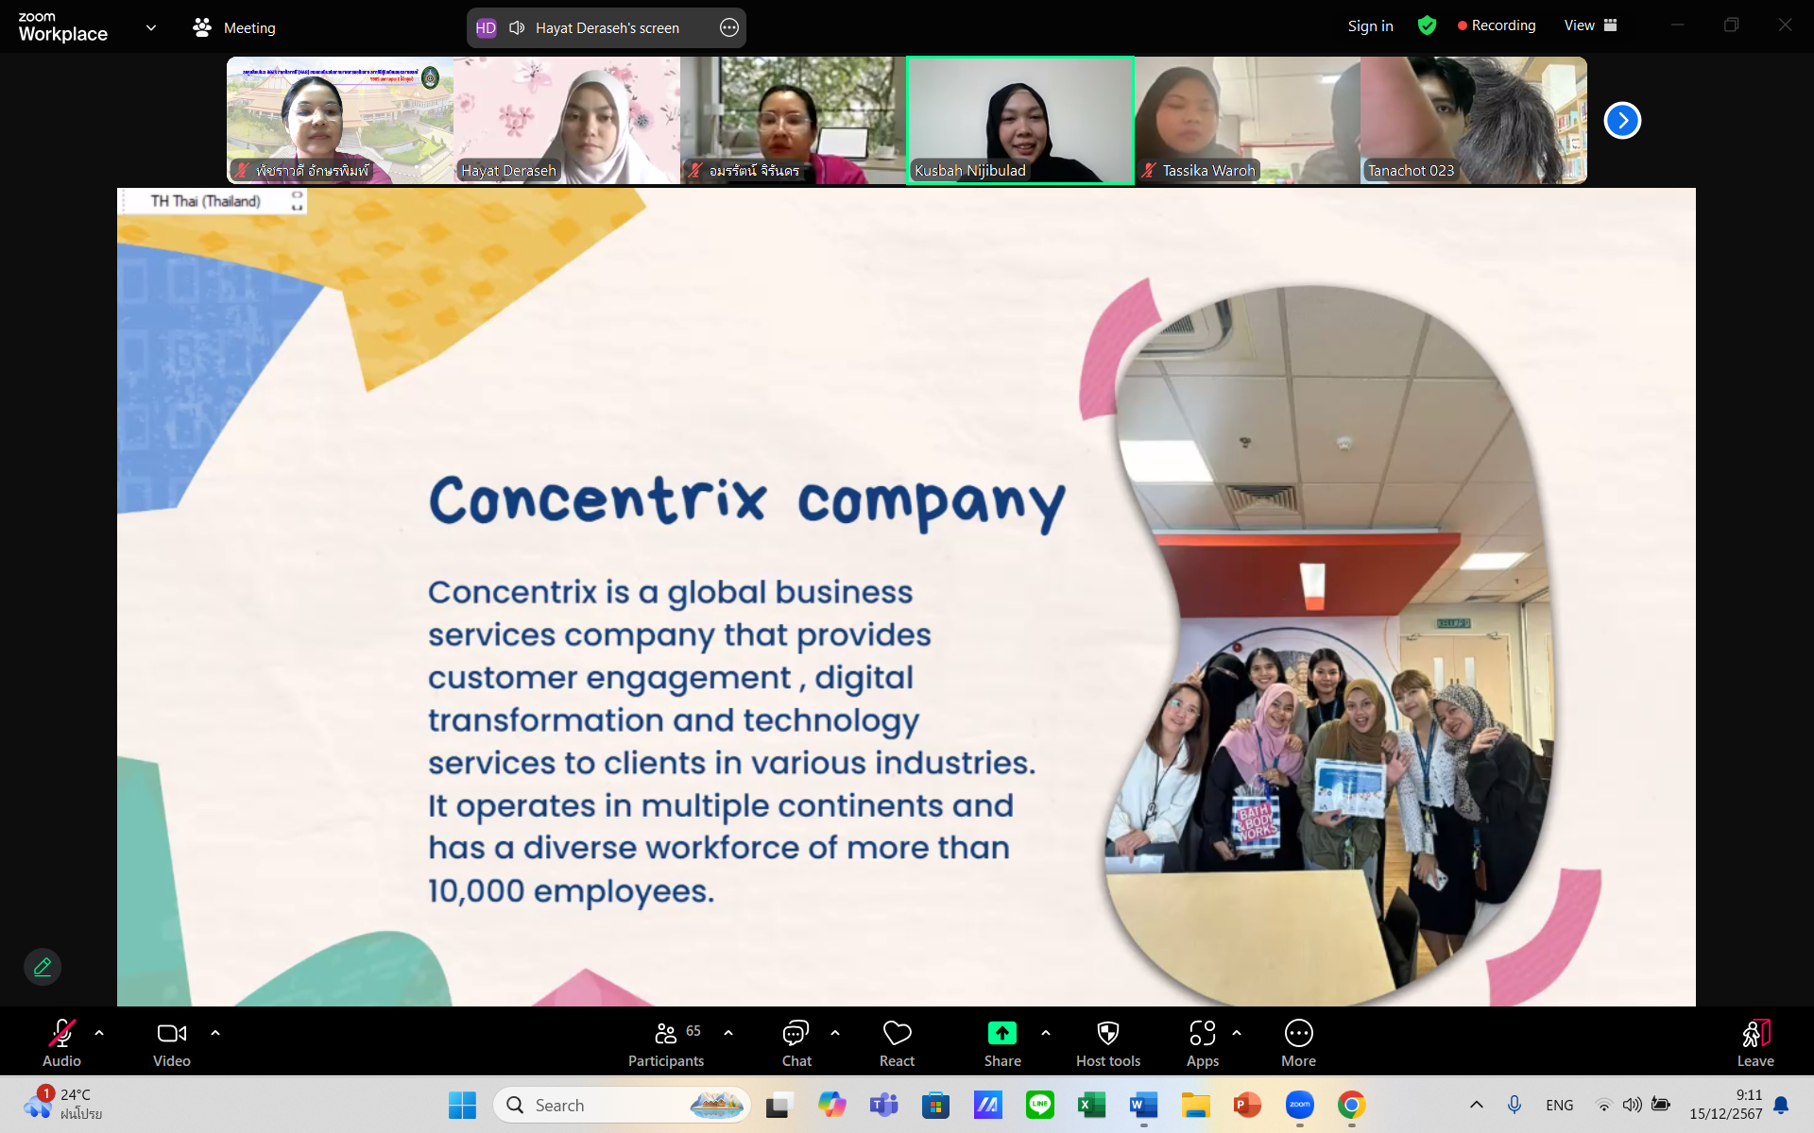Show hidden system tray icons

[1476, 1105]
